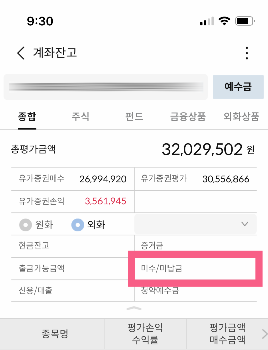Image resolution: width=268 pixels, height=350 pixels.
Task: Open the 금융상품 tab
Action: click(188, 117)
